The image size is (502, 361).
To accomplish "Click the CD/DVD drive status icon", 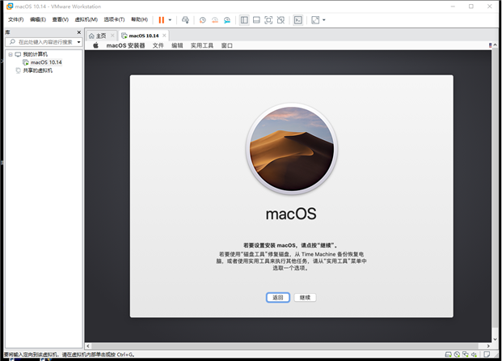I will [x=457, y=355].
